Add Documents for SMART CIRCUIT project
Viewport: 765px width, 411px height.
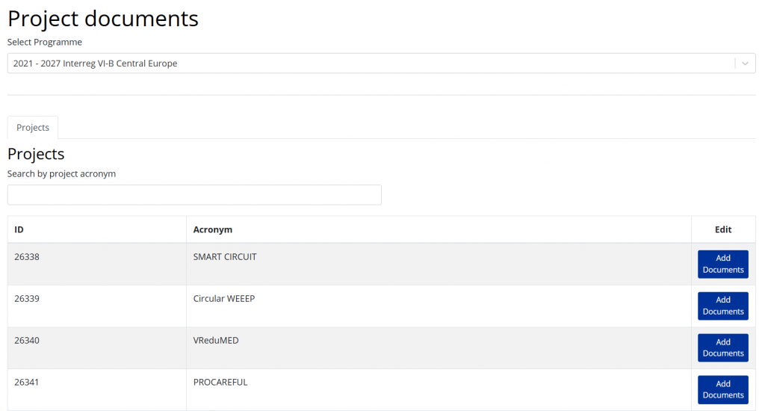click(722, 264)
